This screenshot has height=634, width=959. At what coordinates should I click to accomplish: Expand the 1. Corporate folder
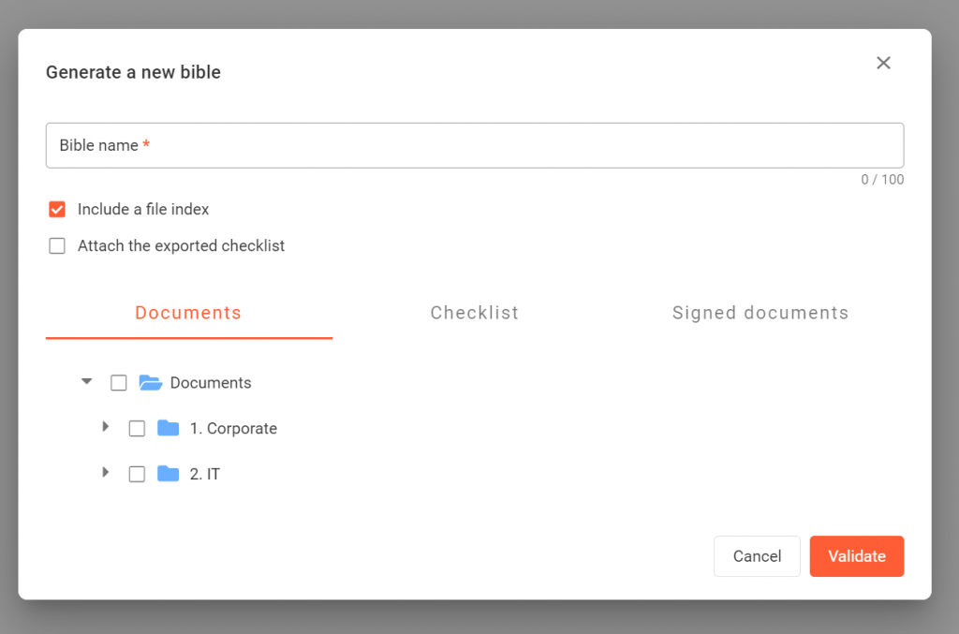tap(106, 427)
